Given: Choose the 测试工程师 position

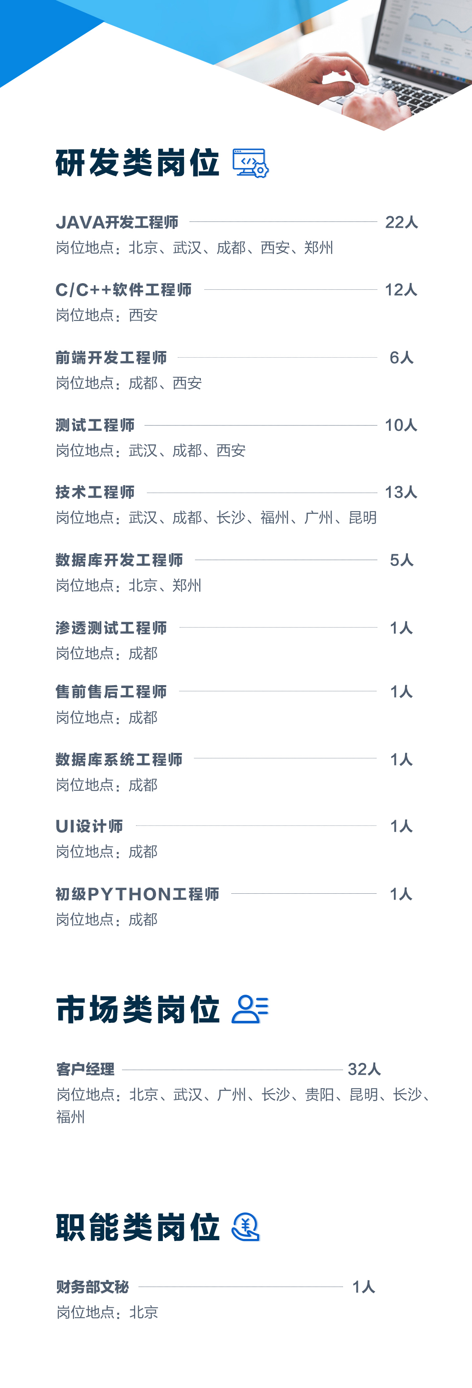Looking at the screenshot, I should pos(95,425).
